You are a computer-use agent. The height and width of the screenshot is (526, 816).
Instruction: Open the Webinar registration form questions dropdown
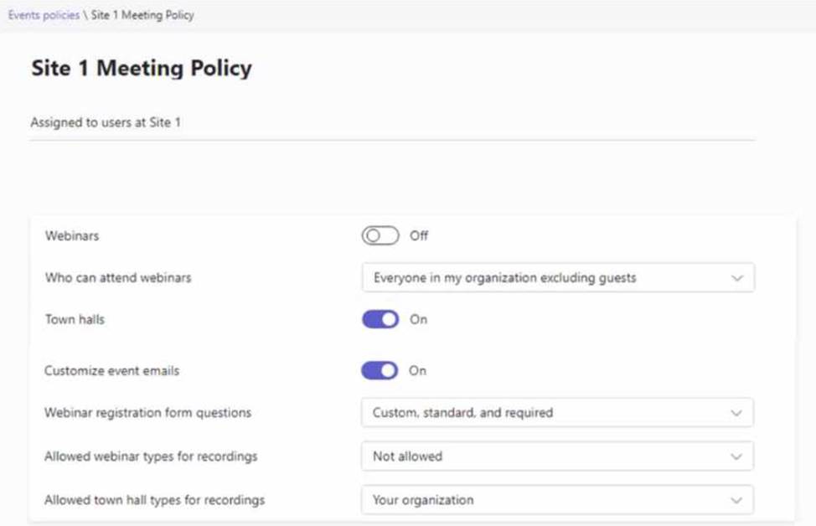point(557,413)
